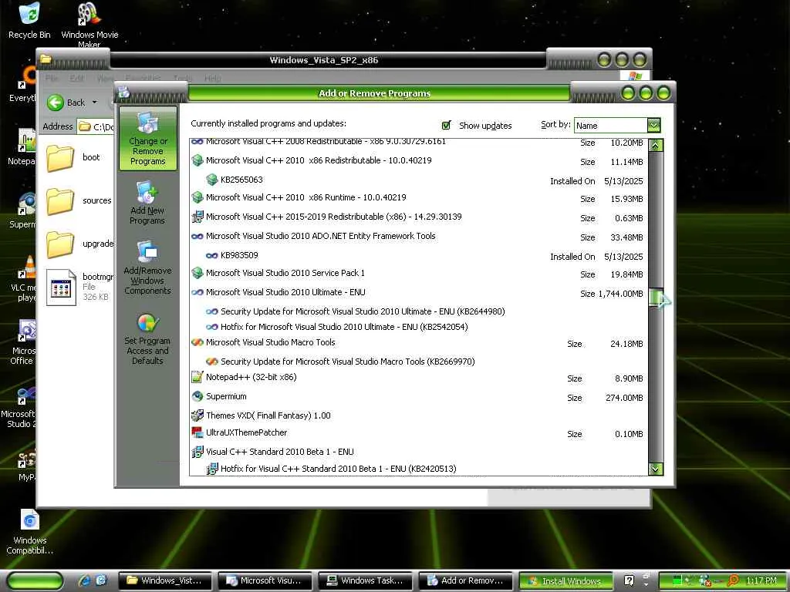Click Visual C++ Standard 2010 Beta 1 icon

(197, 452)
